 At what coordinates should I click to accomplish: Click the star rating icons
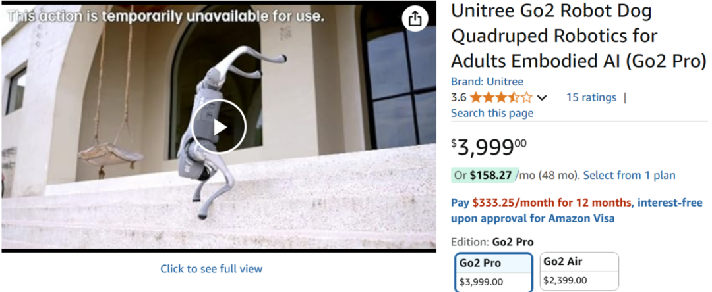[501, 98]
